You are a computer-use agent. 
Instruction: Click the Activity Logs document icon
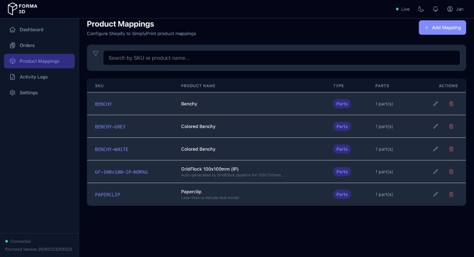[x=12, y=77]
